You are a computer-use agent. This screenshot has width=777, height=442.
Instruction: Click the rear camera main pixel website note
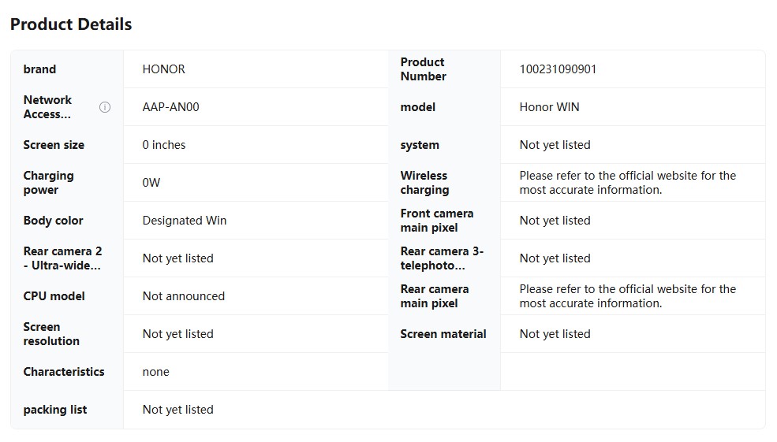(627, 296)
